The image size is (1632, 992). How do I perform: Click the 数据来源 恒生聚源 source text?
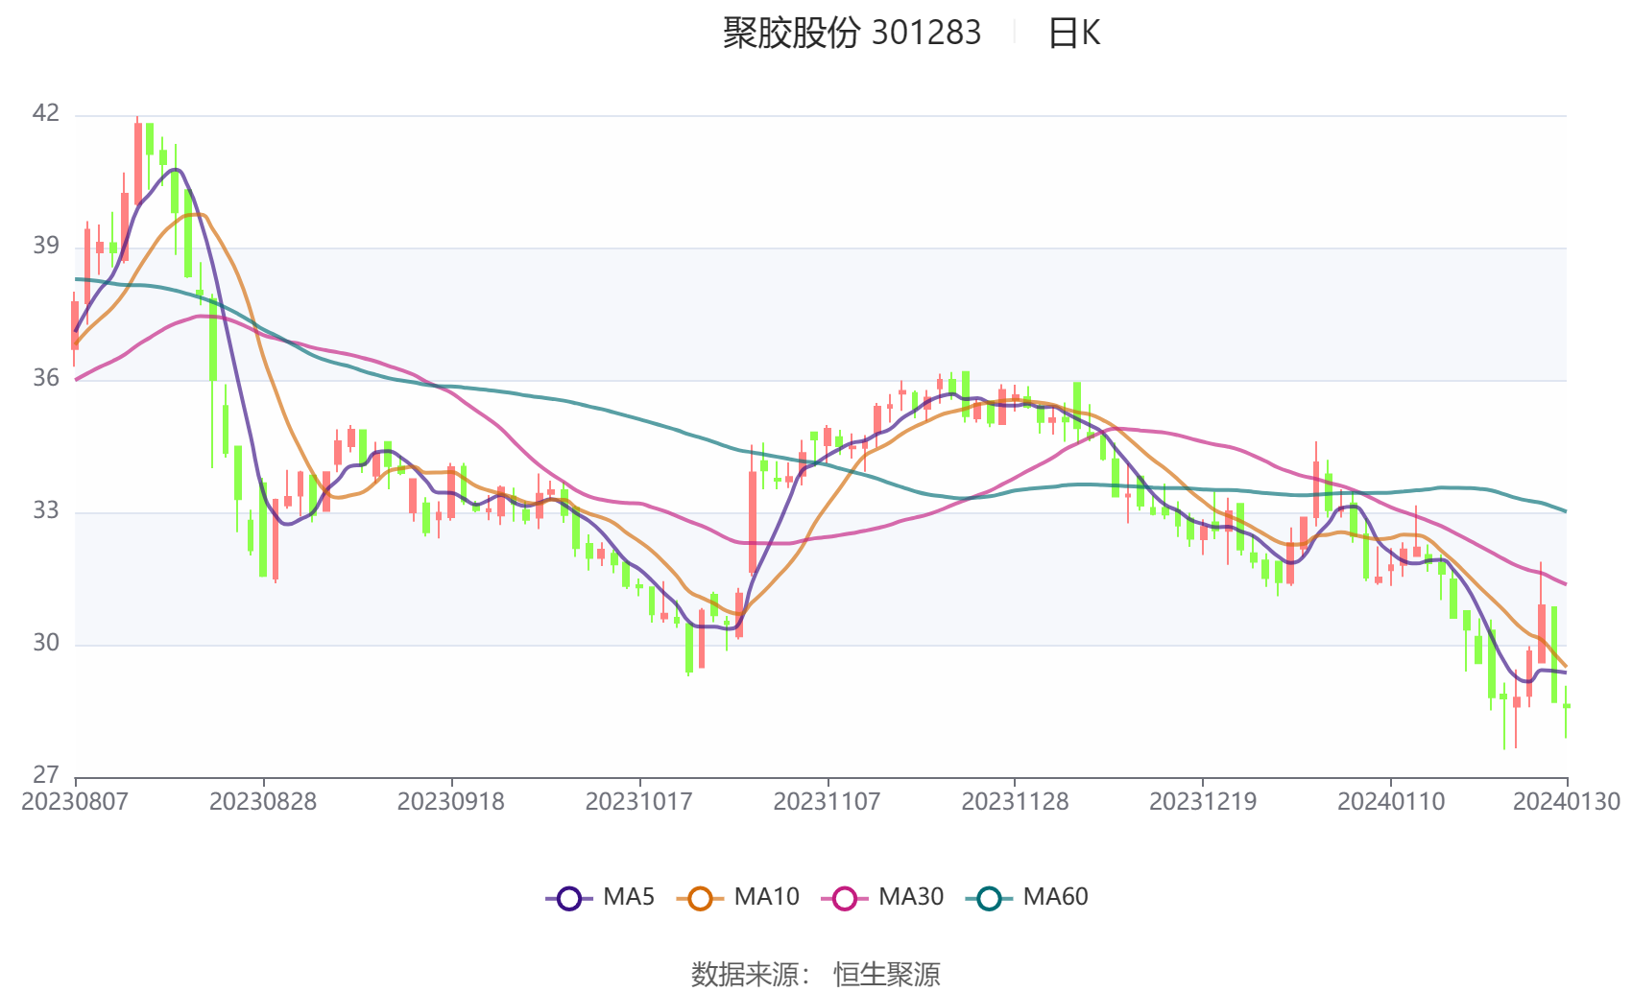point(815,974)
